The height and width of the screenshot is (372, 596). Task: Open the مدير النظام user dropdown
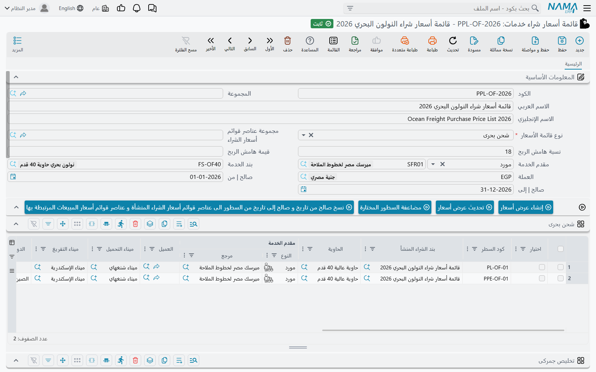click(27, 8)
